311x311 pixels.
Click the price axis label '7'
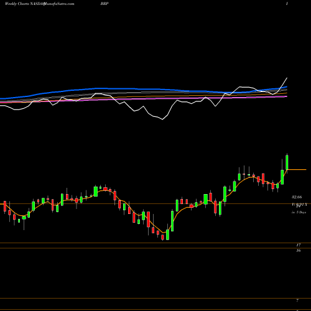click(297, 300)
